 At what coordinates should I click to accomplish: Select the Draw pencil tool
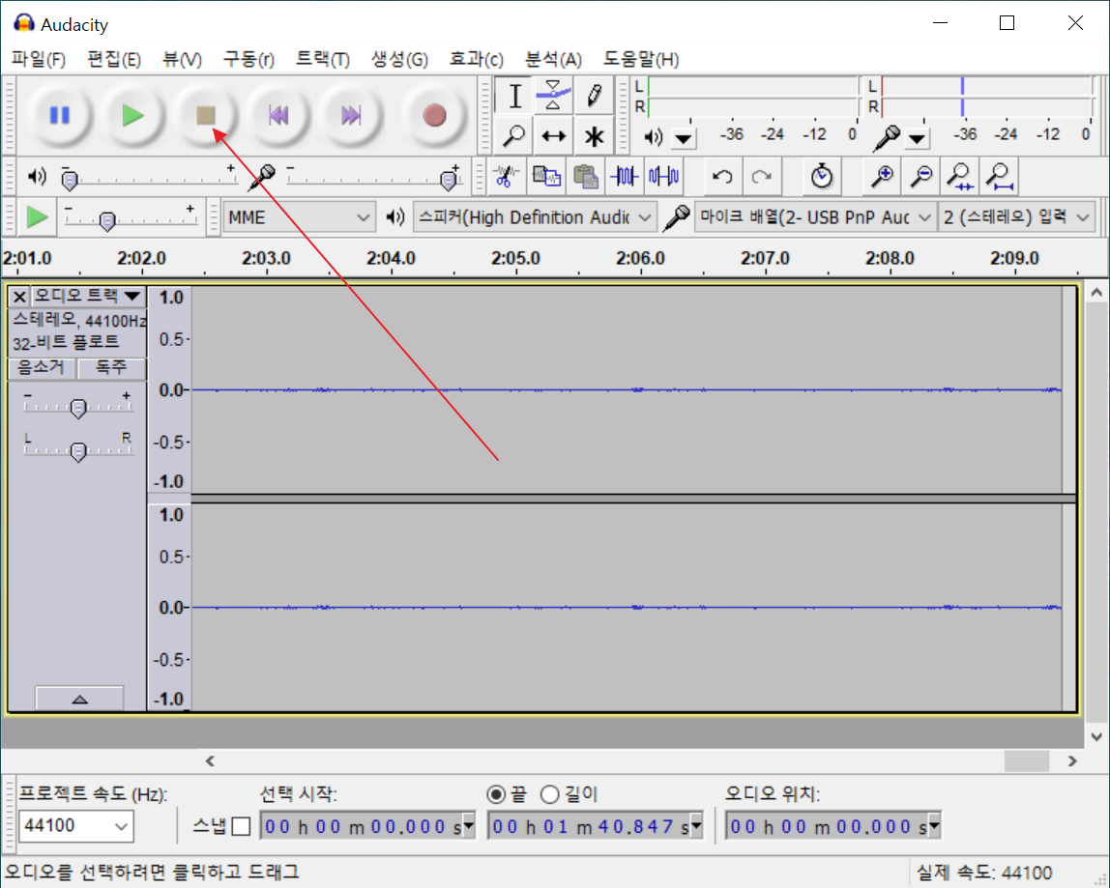point(594,97)
